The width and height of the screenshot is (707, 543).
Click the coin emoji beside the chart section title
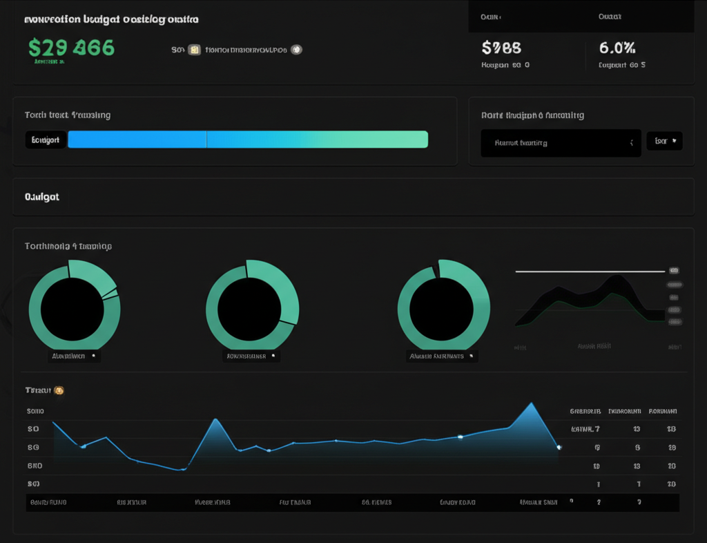tap(58, 390)
